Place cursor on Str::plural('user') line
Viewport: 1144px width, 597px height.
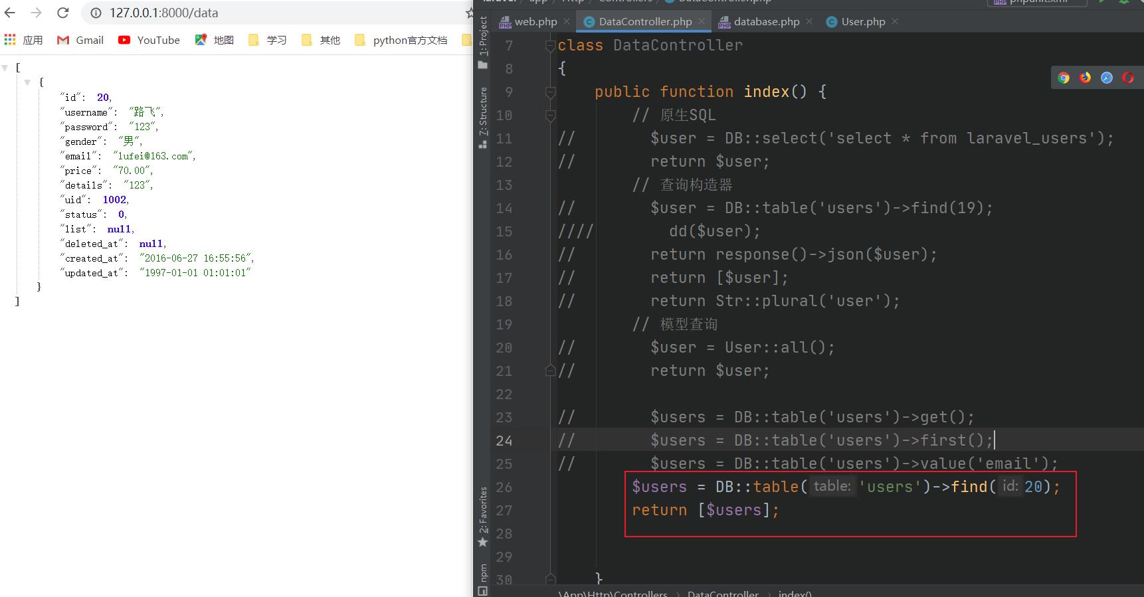click(775, 301)
